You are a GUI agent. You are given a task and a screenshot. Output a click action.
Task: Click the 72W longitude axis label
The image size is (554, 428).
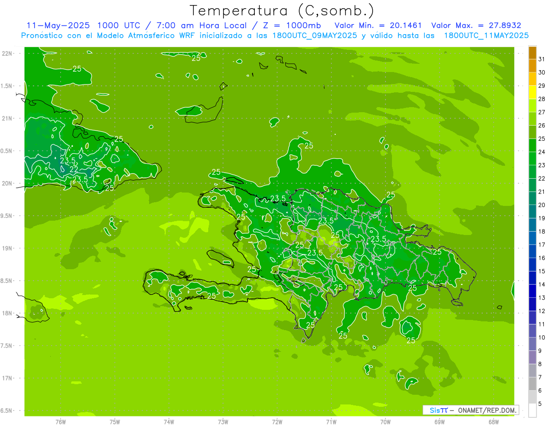pos(277,422)
